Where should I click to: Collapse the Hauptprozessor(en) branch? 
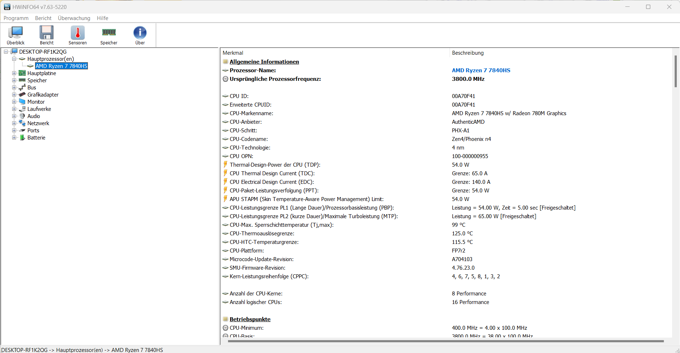pos(14,59)
